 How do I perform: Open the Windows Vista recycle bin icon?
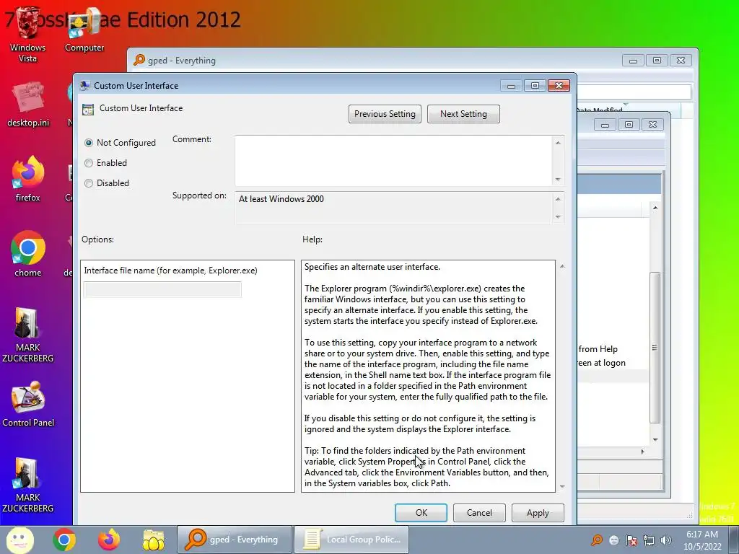point(28,35)
